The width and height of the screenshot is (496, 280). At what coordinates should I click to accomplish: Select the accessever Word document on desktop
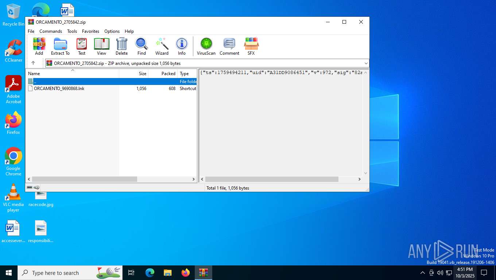coord(13,232)
